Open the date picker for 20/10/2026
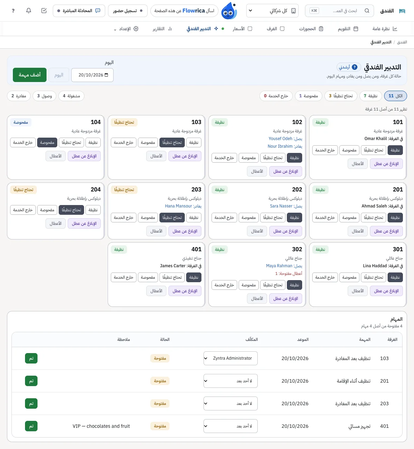Viewport: 414px width, 449px height. pos(92,75)
